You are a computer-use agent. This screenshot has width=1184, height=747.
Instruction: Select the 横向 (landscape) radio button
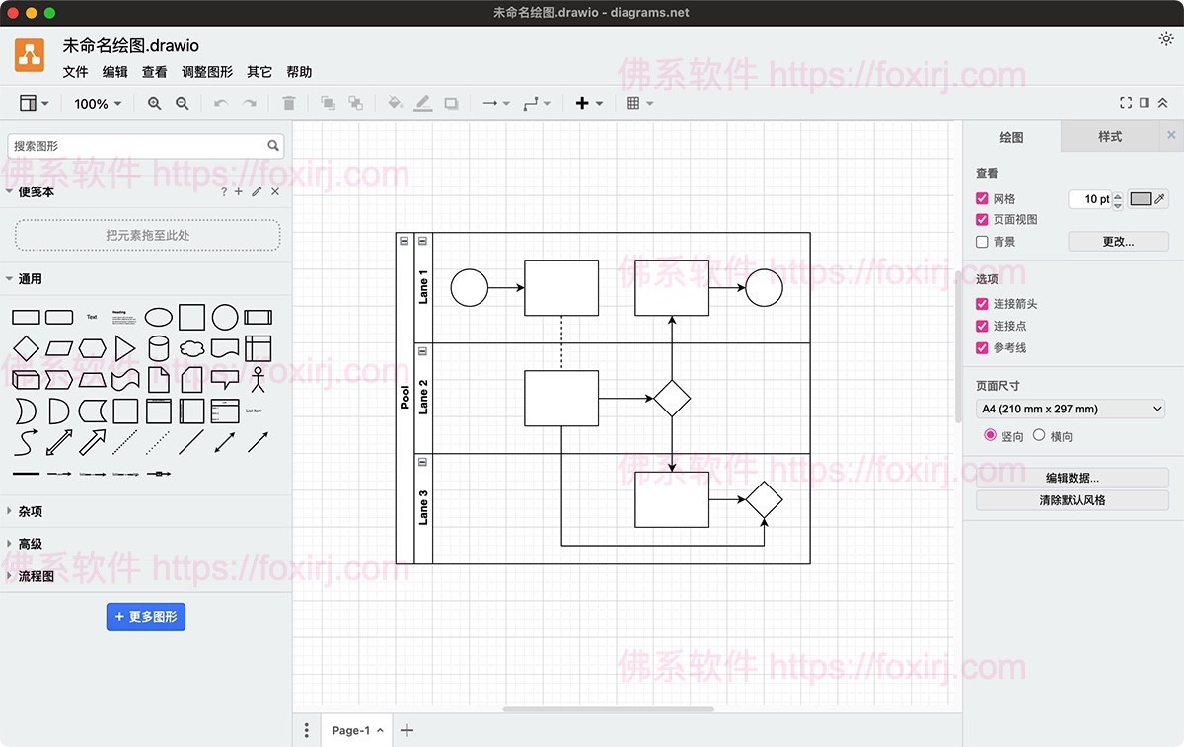(x=1038, y=435)
